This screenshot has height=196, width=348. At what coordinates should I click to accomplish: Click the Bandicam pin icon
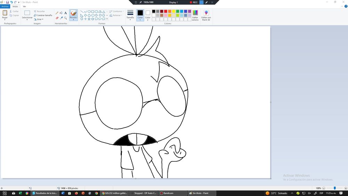(140, 2)
